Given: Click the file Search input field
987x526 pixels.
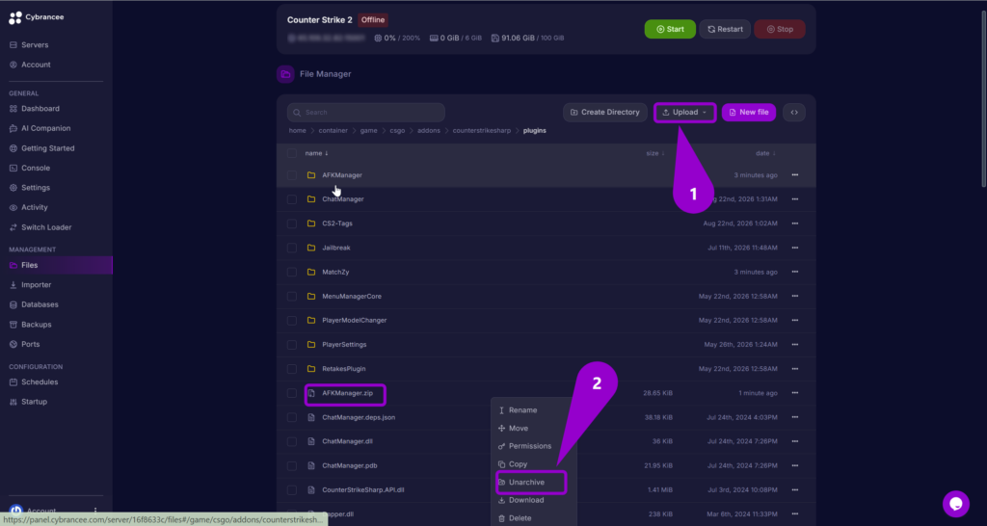Looking at the screenshot, I should (x=365, y=113).
